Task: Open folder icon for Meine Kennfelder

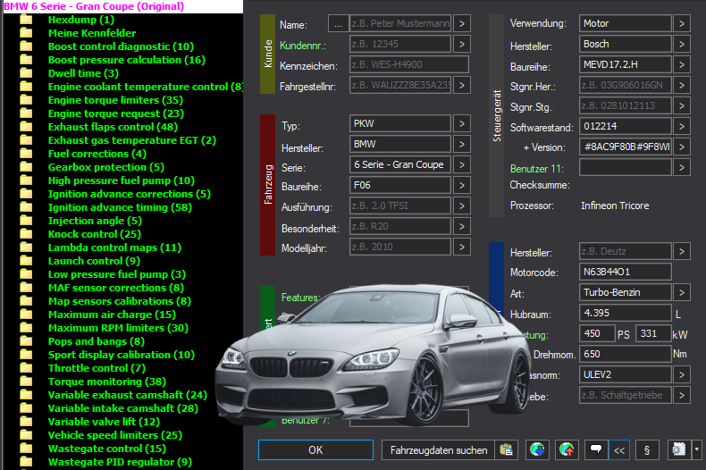Action: [26, 33]
